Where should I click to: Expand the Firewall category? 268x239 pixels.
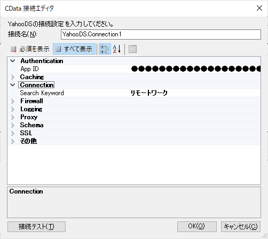point(13,101)
